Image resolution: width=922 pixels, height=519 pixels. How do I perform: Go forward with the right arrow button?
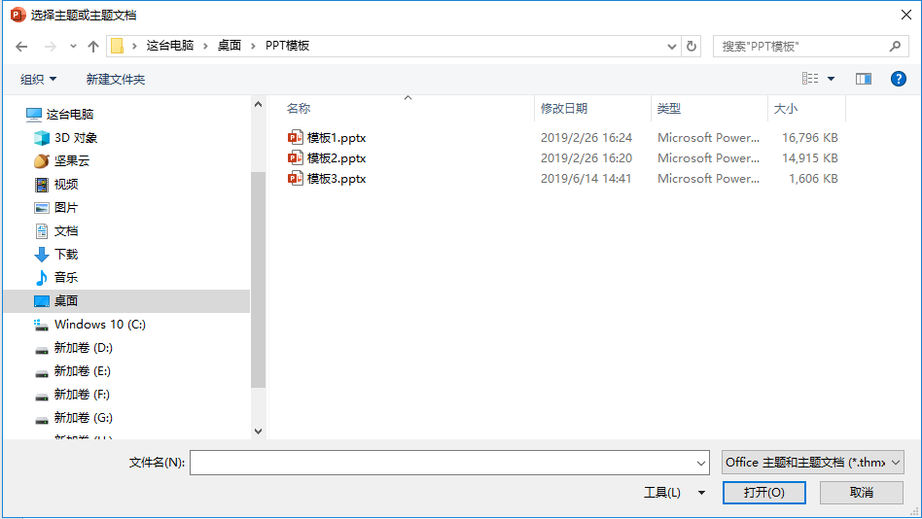click(51, 47)
